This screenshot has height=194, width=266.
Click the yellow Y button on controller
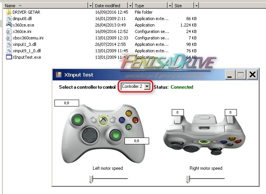(x=129, y=113)
